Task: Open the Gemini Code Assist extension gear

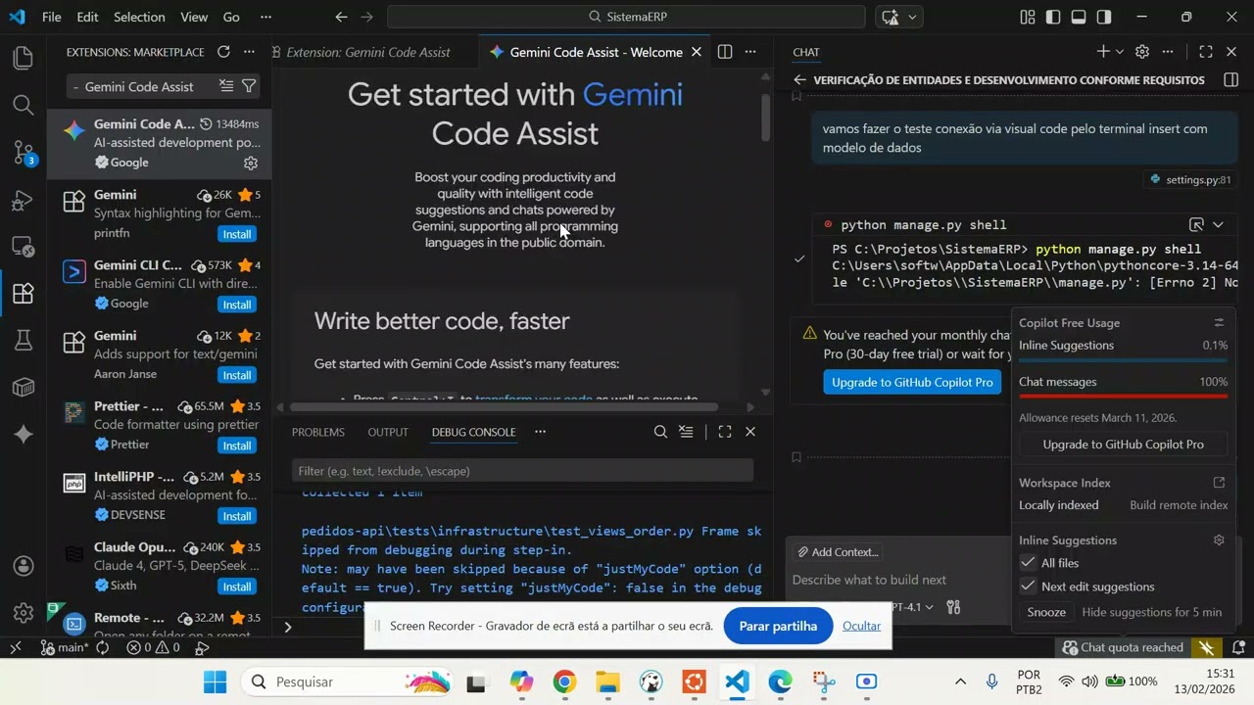Action: 251,164
